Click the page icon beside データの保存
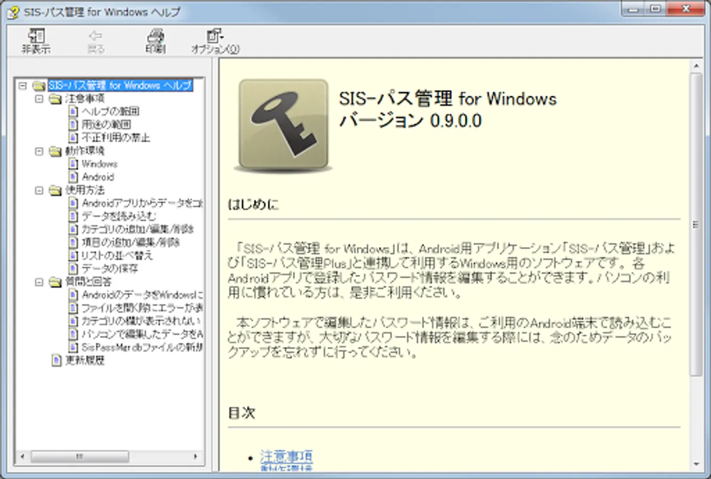 tap(73, 268)
